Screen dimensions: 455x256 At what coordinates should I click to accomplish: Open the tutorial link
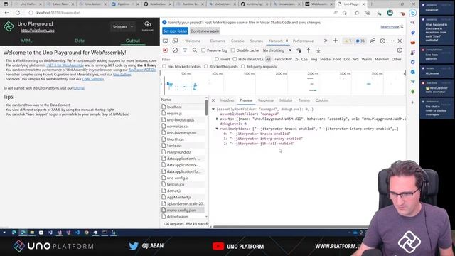click(79, 88)
